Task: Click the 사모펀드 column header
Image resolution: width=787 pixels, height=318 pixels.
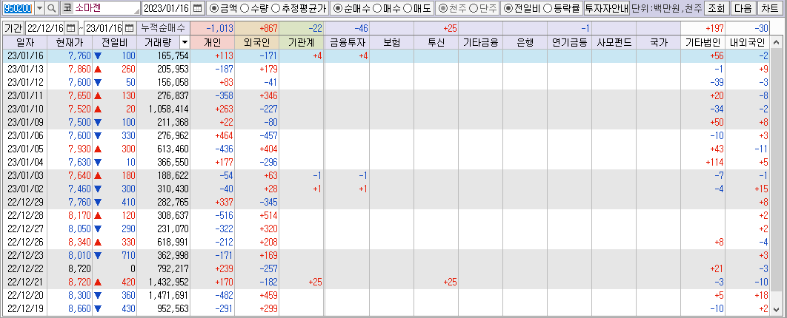Action: pyautogui.click(x=614, y=43)
